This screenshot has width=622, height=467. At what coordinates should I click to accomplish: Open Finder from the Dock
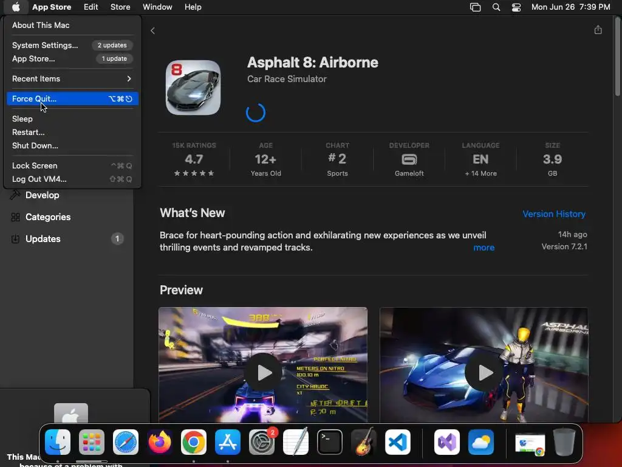click(58, 442)
